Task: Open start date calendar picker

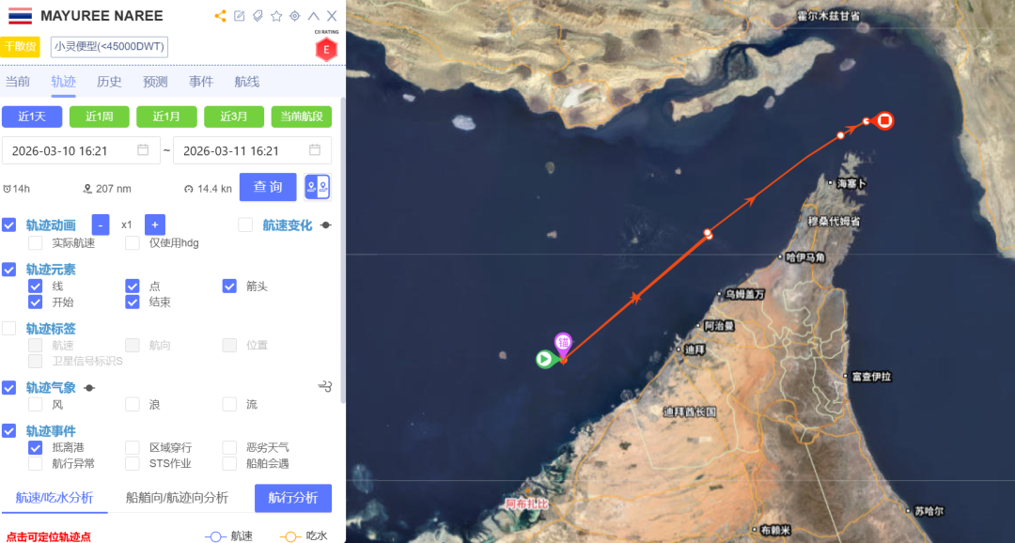Action: (x=143, y=150)
